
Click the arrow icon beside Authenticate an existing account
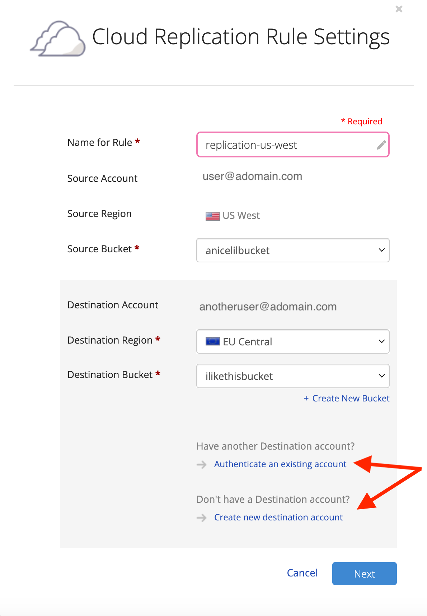coord(202,465)
